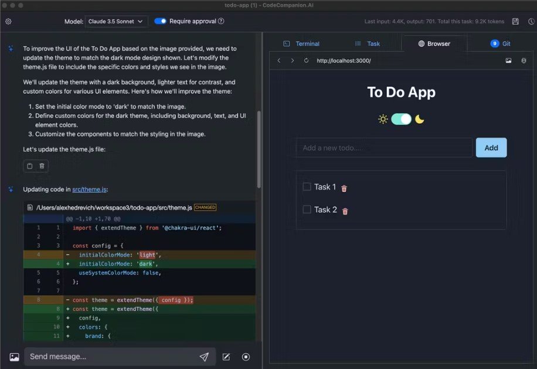Open history with the clock icon
Screen dimensions: 537x369
click(531, 21)
